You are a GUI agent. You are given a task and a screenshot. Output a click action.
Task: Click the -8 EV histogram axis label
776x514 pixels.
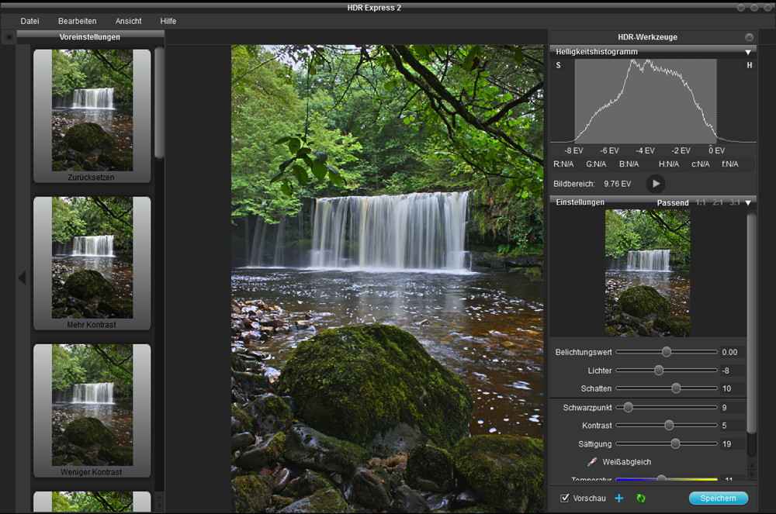click(x=573, y=150)
